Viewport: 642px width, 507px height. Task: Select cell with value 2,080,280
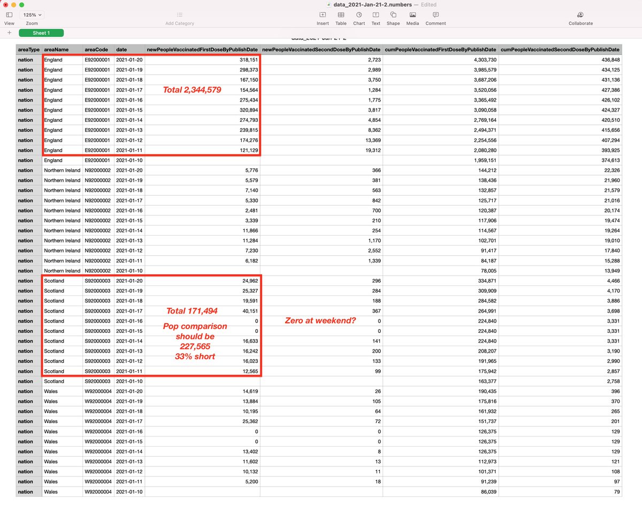click(441, 150)
